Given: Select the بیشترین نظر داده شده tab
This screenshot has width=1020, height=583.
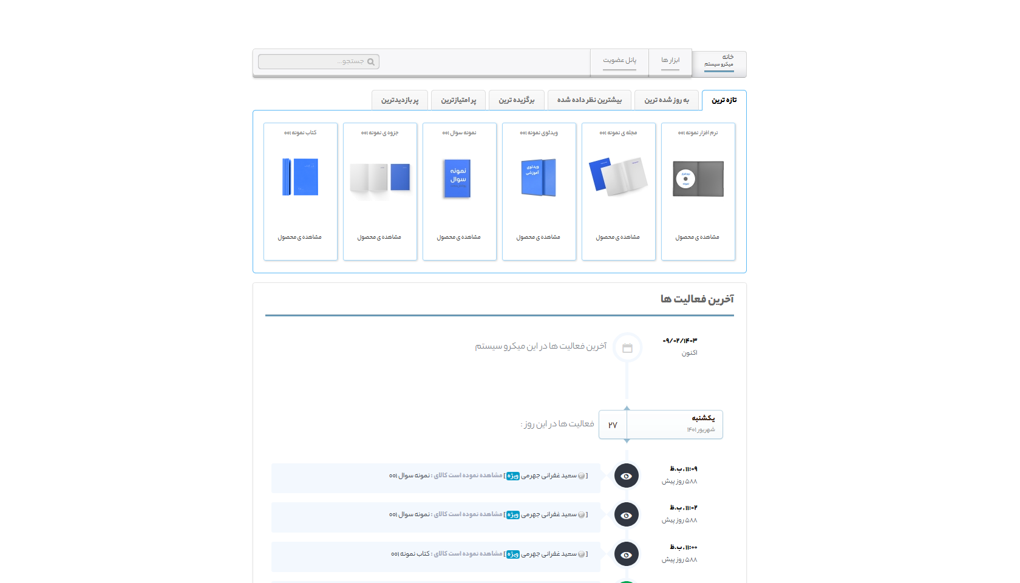Looking at the screenshot, I should coord(589,100).
